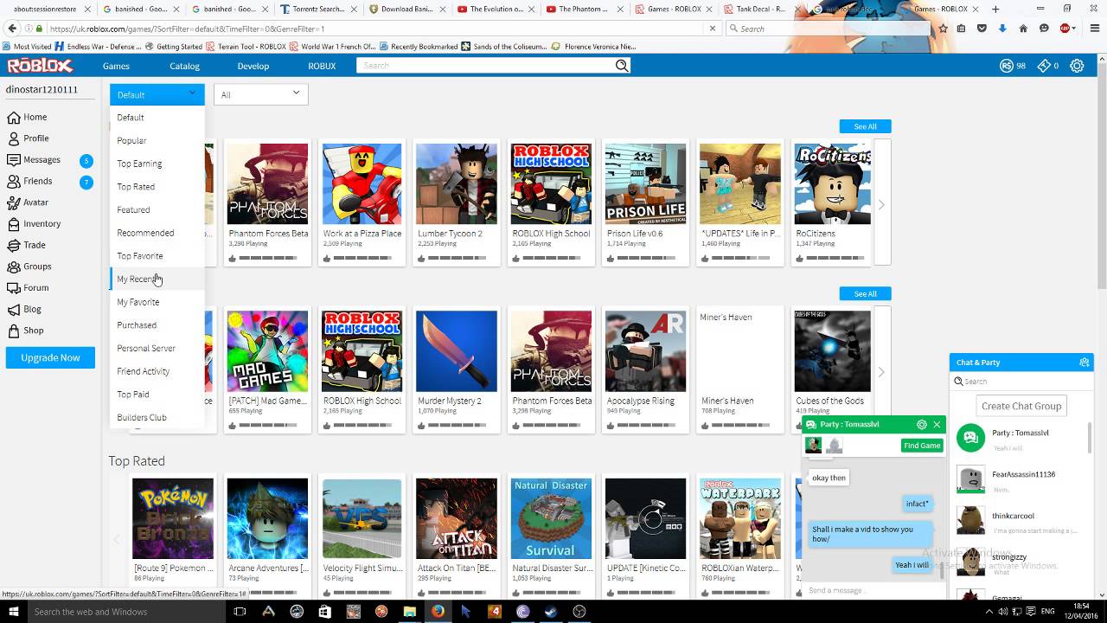
Task: Select Recommended in the sort list
Action: click(x=157, y=233)
